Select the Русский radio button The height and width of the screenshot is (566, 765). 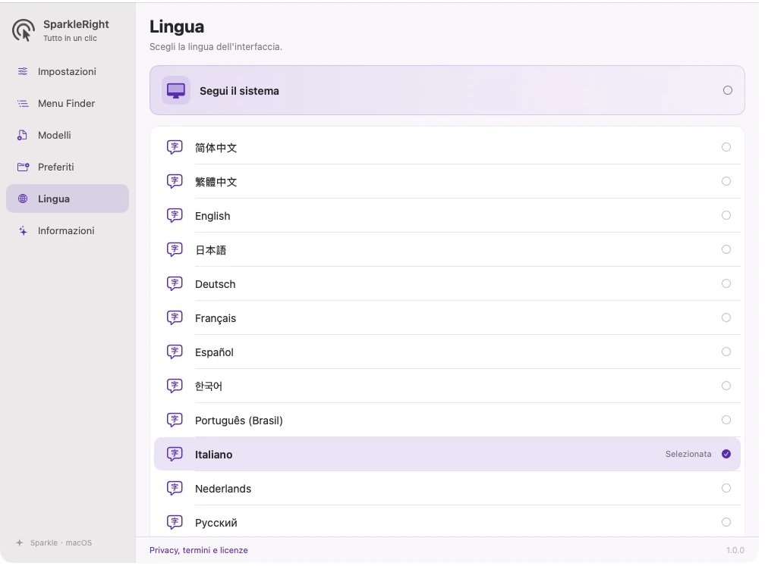pos(726,522)
